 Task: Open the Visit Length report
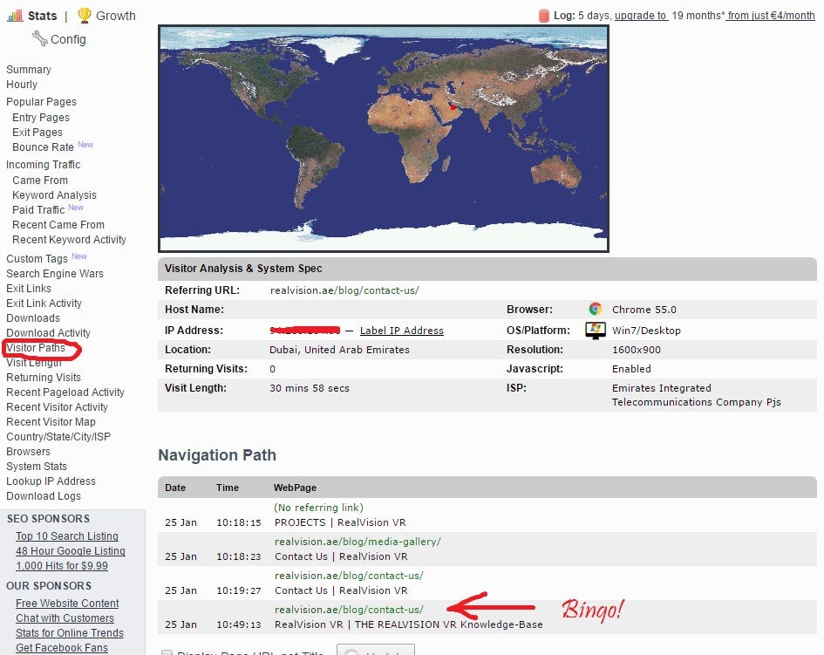tap(34, 363)
